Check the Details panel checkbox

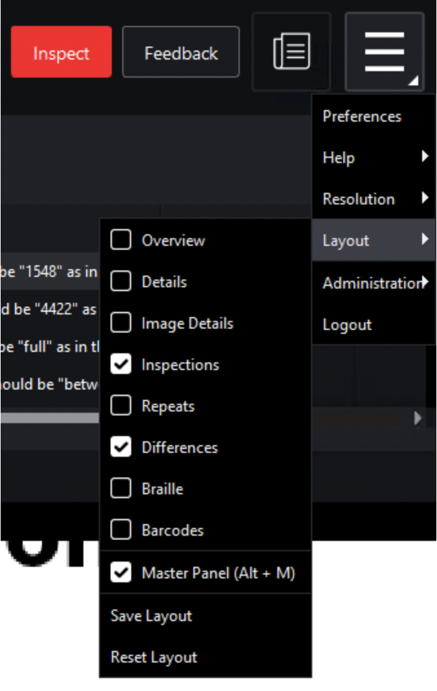click(x=121, y=281)
